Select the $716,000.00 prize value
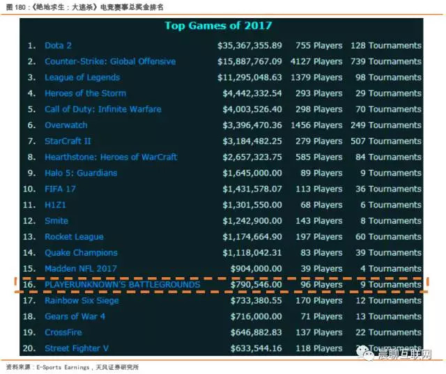 pyautogui.click(x=256, y=316)
